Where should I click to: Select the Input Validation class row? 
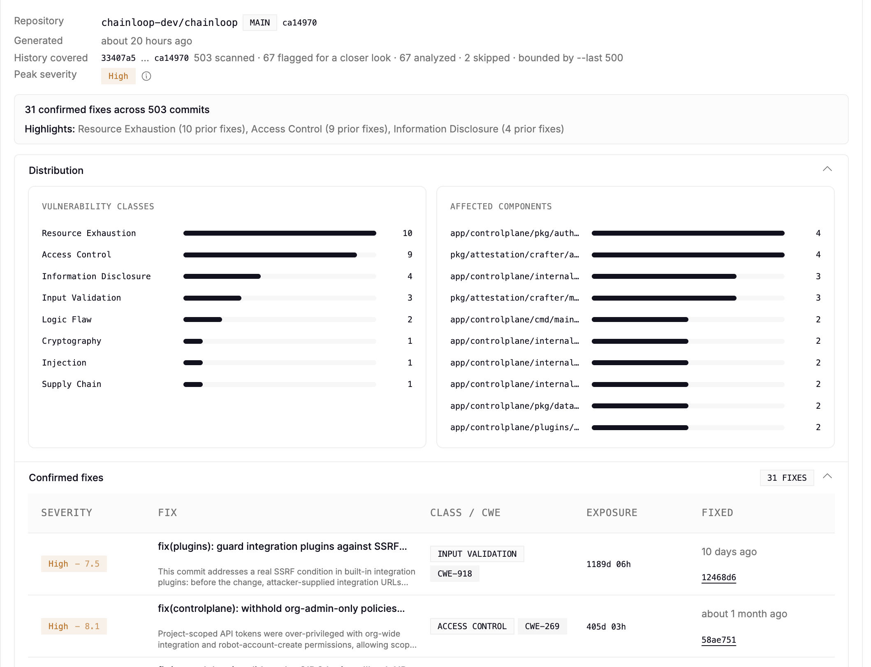[x=227, y=298]
